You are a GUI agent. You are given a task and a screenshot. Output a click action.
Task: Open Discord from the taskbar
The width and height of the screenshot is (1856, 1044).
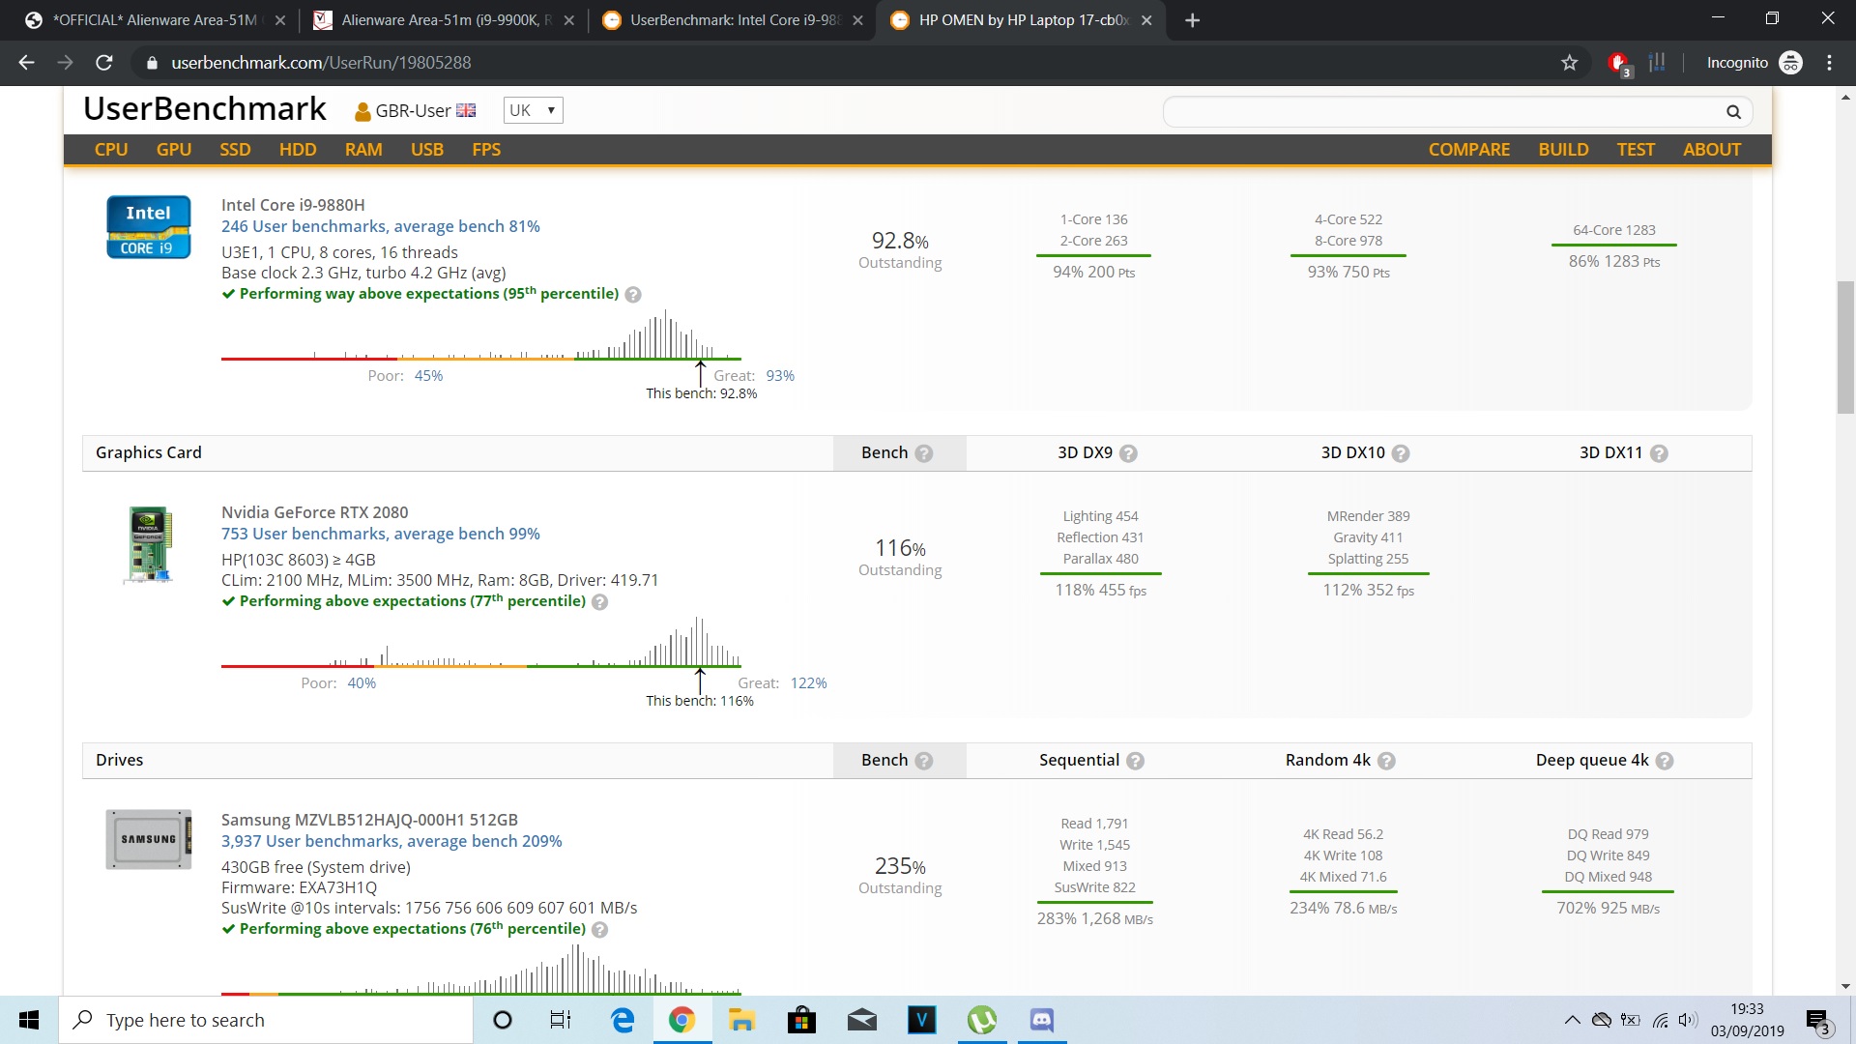[1041, 1020]
